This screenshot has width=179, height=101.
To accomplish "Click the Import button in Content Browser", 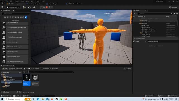I will 12,69.
